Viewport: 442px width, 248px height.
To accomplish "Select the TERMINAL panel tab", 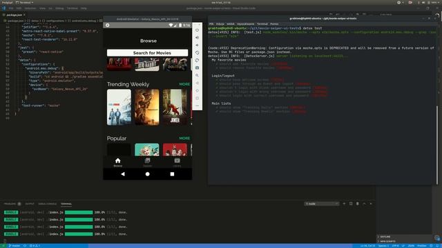I will click(x=66, y=204).
